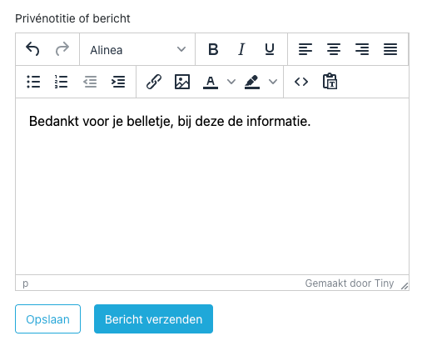Open the source code view
The height and width of the screenshot is (346, 422).
(301, 82)
